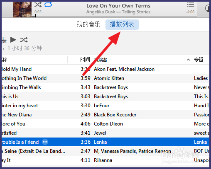This screenshot has height=169, width=211.
Task: Select the song Satisfied
Action: click(x=9, y=133)
